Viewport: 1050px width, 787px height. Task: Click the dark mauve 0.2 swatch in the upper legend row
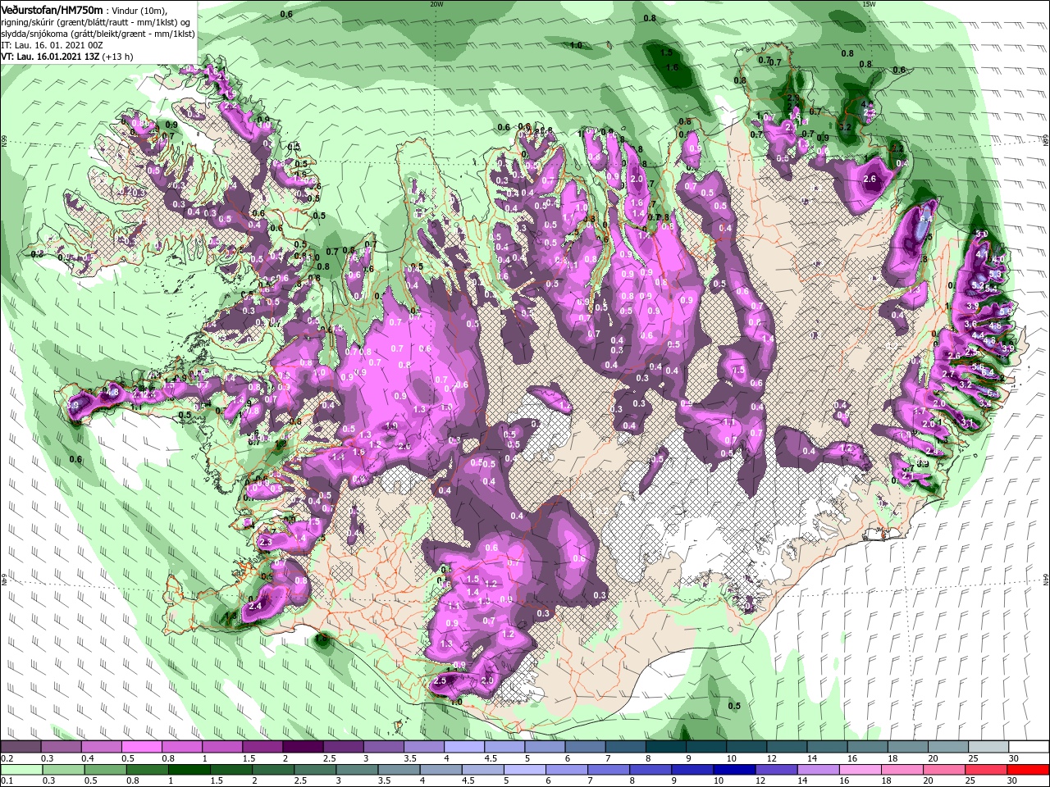tap(21, 747)
